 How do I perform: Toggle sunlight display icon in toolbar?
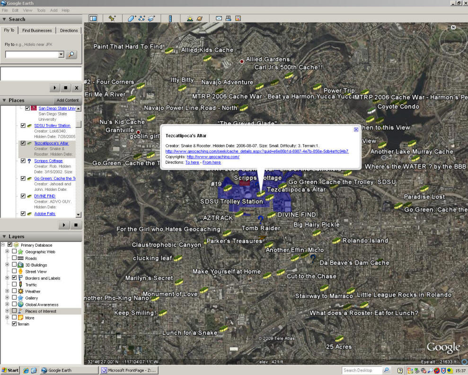pyautogui.click(x=190, y=18)
